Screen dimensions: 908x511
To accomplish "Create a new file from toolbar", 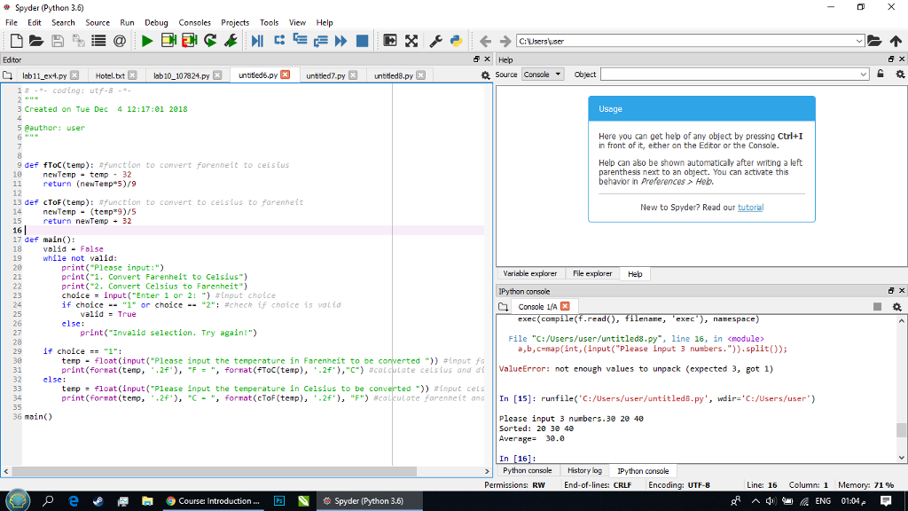I will [16, 41].
